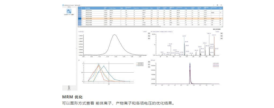The image size is (274, 108).
Task: Click the Drw button beside the mass spectrum
Action: (221, 33)
